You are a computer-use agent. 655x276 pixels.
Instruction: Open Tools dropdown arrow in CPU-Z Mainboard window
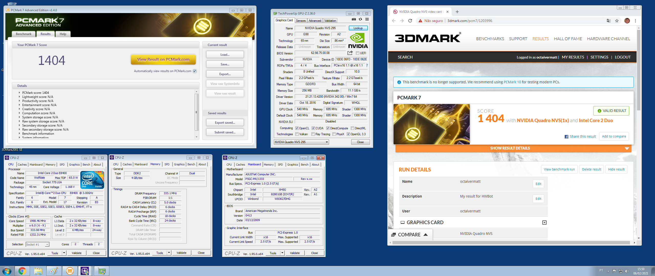[x=282, y=253]
